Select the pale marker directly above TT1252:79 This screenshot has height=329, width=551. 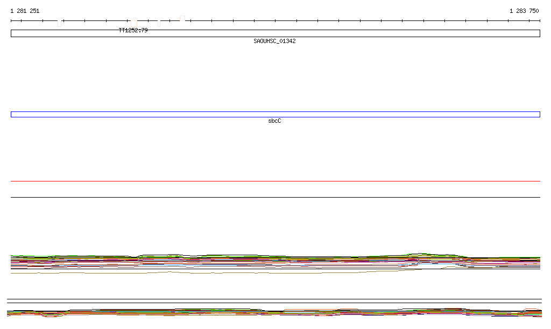point(134,23)
